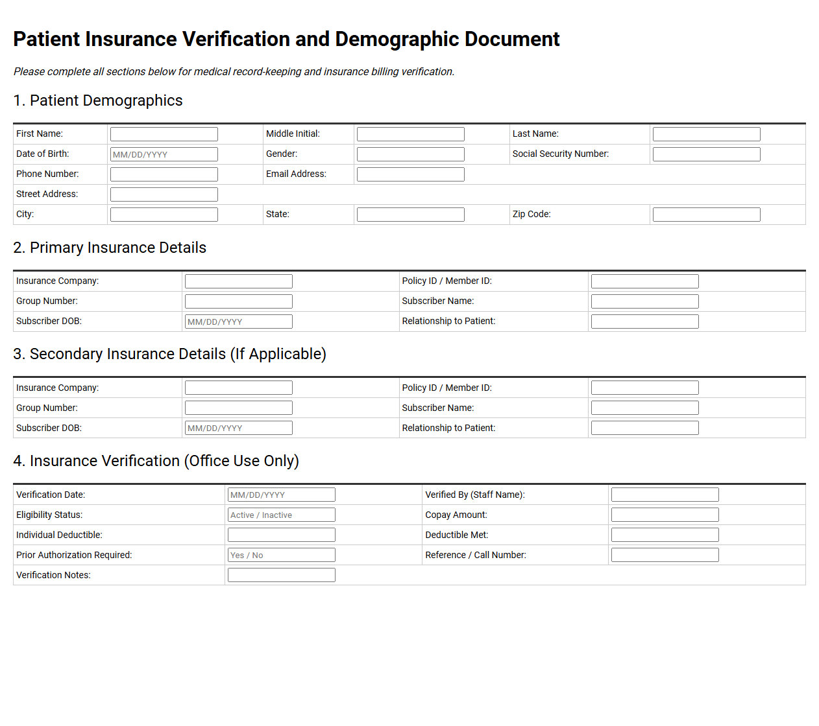The height and width of the screenshot is (726, 819).
Task: Click the '1. Patient Demographics' heading
Action: click(98, 100)
